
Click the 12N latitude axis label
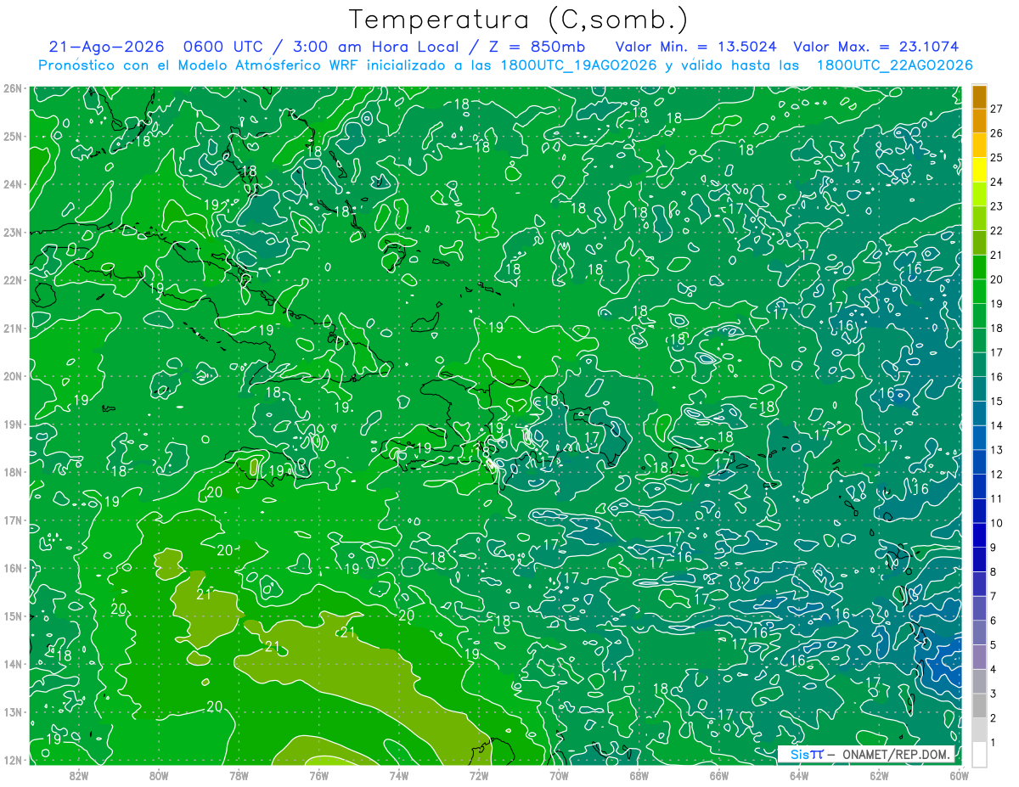click(13, 760)
